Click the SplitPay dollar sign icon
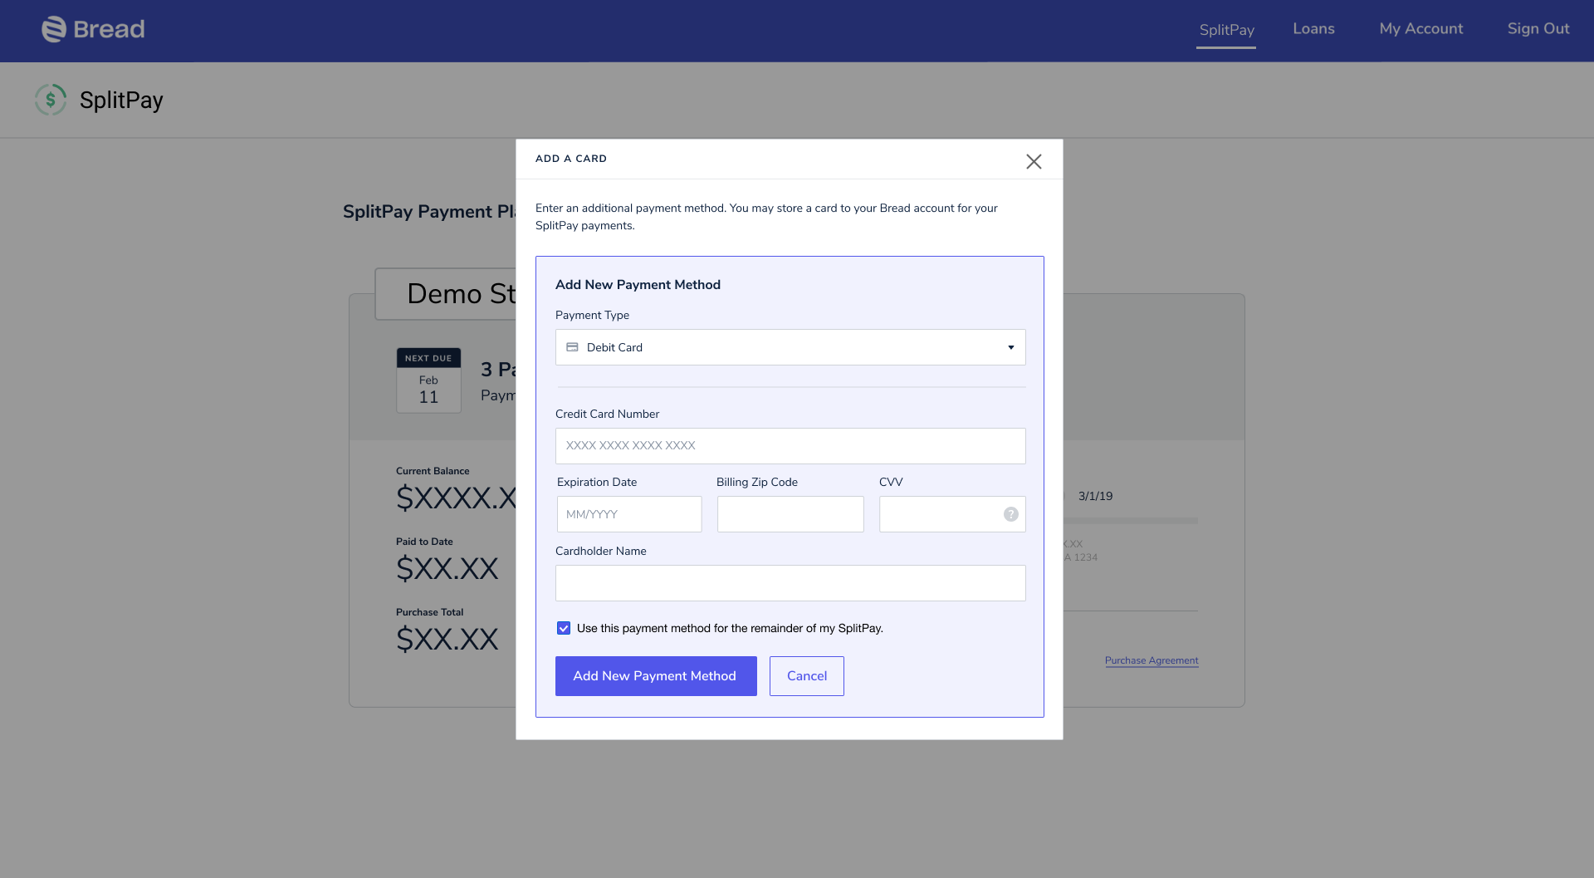This screenshot has width=1594, height=878. click(51, 100)
